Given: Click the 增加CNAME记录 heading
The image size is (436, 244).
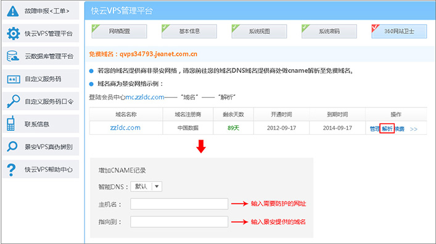Looking at the screenshot, I should tap(122, 170).
